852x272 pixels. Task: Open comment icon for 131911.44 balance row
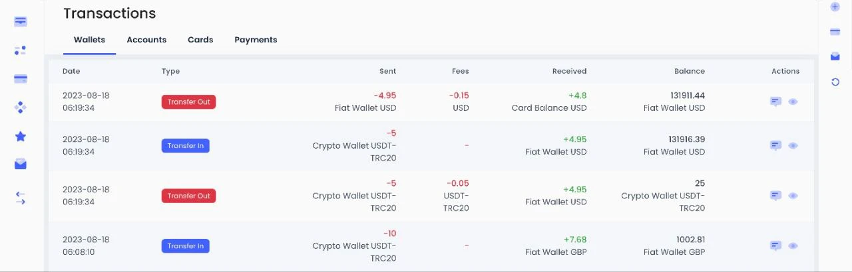pos(775,102)
